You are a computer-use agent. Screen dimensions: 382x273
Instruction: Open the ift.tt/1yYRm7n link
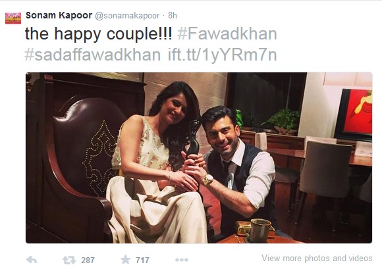pos(223,55)
